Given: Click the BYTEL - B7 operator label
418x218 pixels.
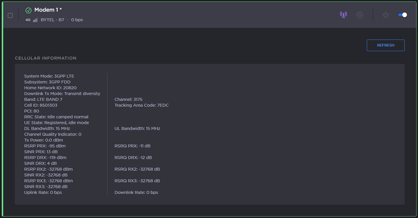Looking at the screenshot, I should coord(52,20).
